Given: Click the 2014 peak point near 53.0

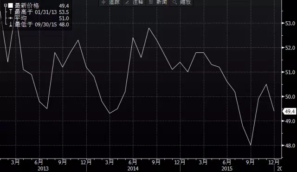Looking at the screenshot, I should 149,28.
